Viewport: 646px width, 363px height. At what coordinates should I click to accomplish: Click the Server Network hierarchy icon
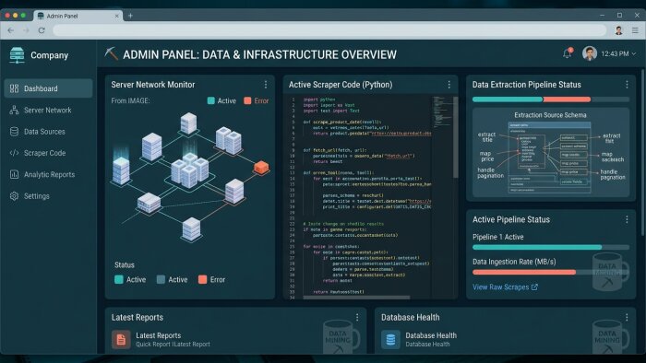pyautogui.click(x=14, y=111)
